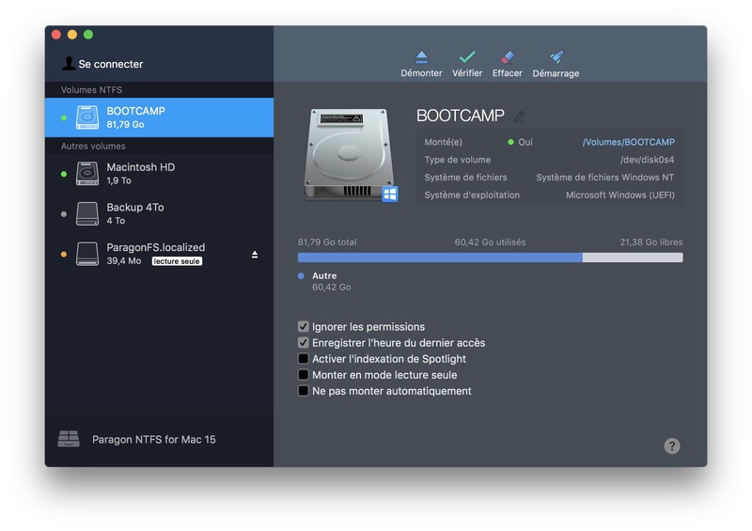This screenshot has height=531, width=752.
Task: Click the 60,42 Go utilisés label
Action: (490, 242)
